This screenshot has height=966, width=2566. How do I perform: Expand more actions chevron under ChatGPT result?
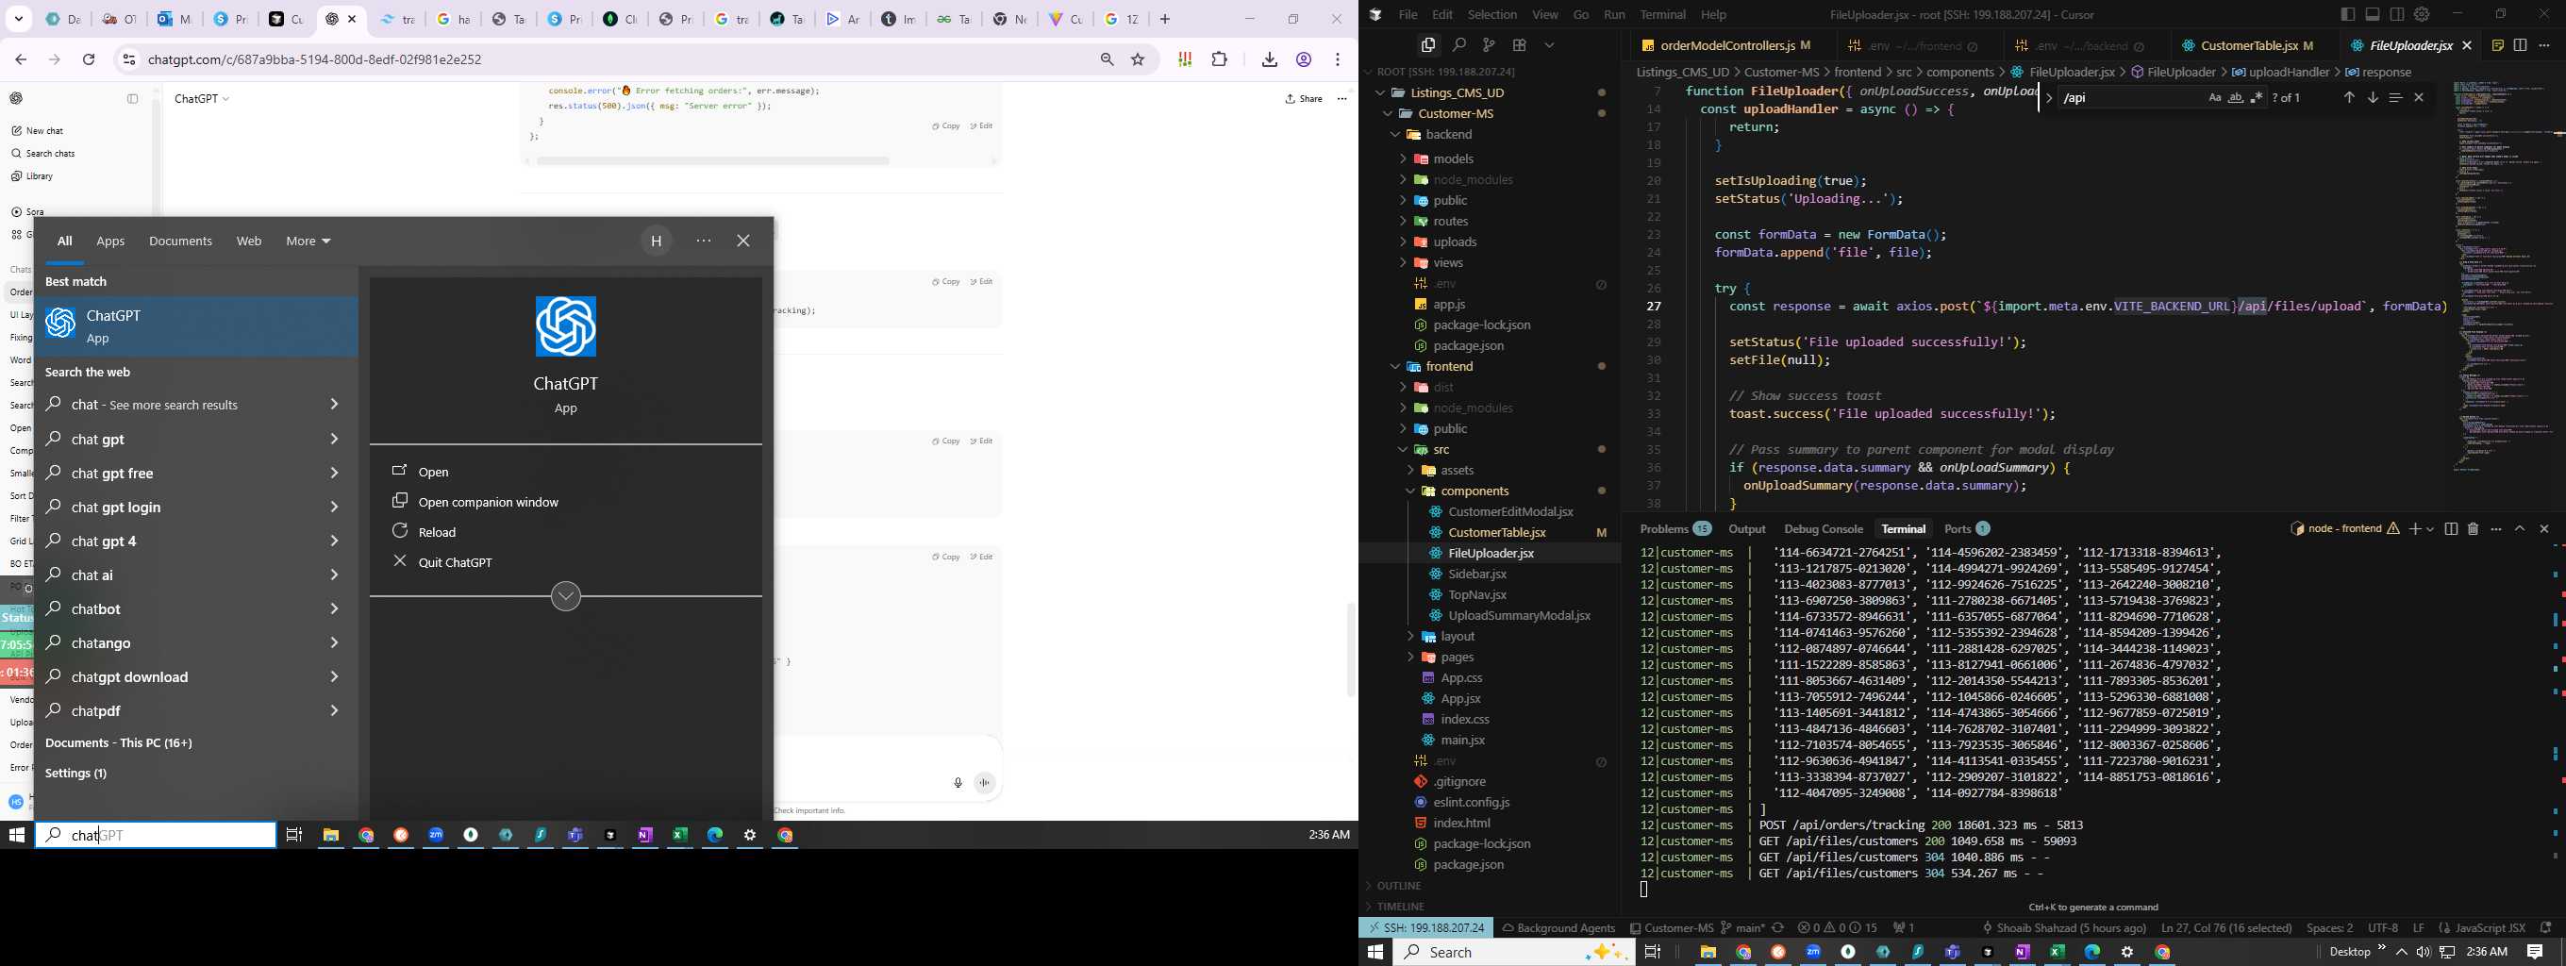tap(566, 596)
